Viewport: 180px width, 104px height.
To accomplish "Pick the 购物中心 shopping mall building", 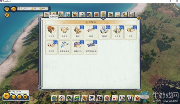I will click(x=78, y=47).
